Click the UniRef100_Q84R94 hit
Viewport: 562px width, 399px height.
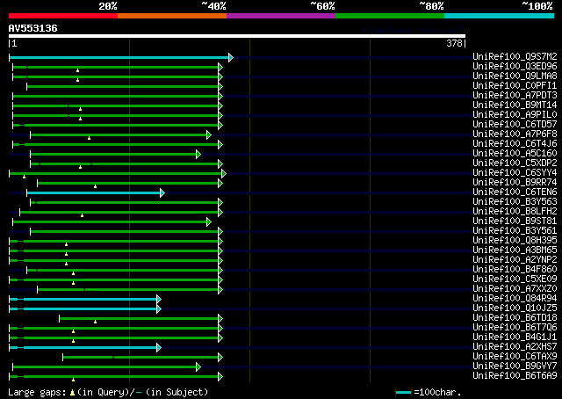(515, 299)
